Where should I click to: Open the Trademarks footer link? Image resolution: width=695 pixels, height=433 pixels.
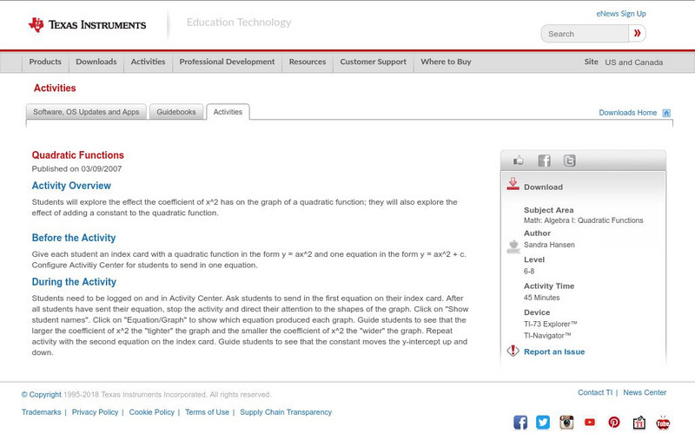point(41,412)
